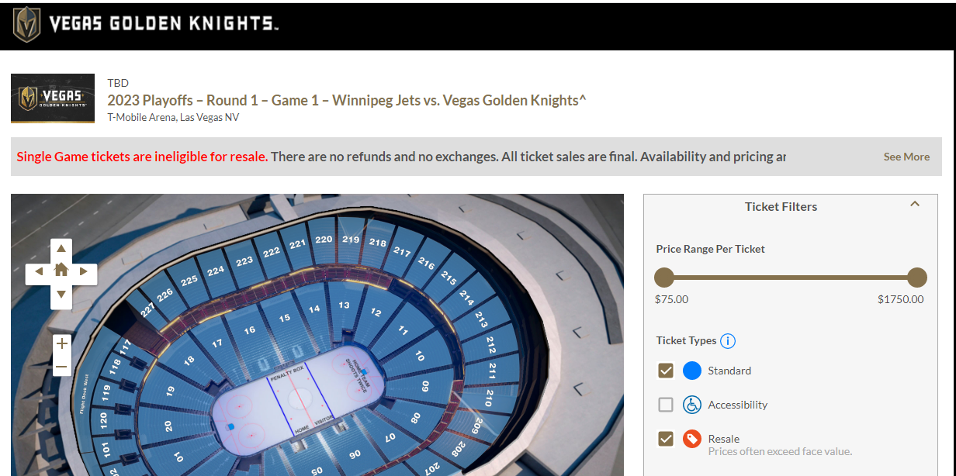956x476 pixels.
Task: Reset map with home icon
Action: (61, 271)
